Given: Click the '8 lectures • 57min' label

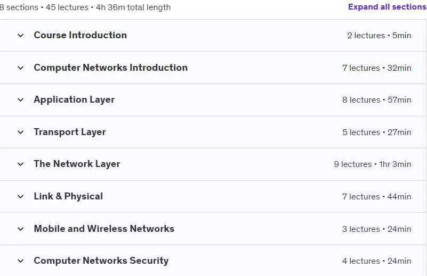Looking at the screenshot, I should click(376, 99).
